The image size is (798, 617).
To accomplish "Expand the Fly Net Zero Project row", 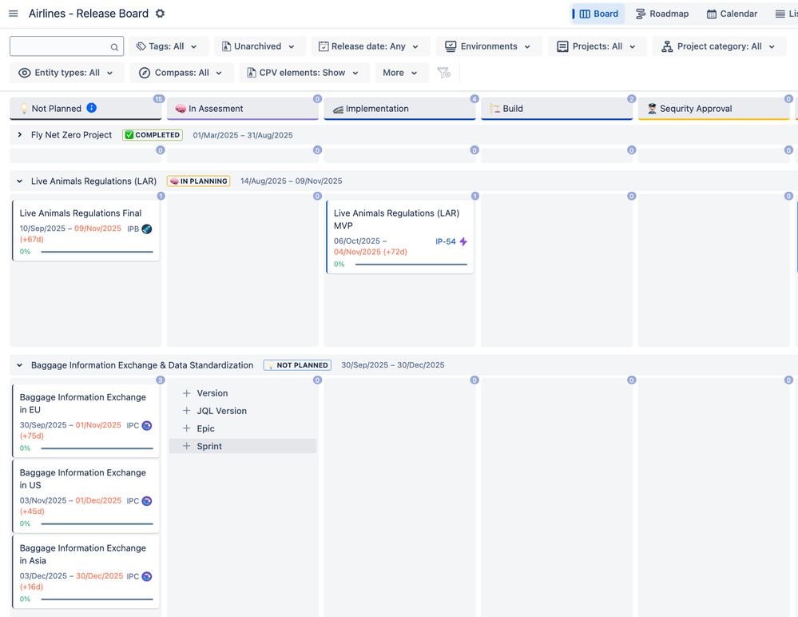I will (19, 134).
